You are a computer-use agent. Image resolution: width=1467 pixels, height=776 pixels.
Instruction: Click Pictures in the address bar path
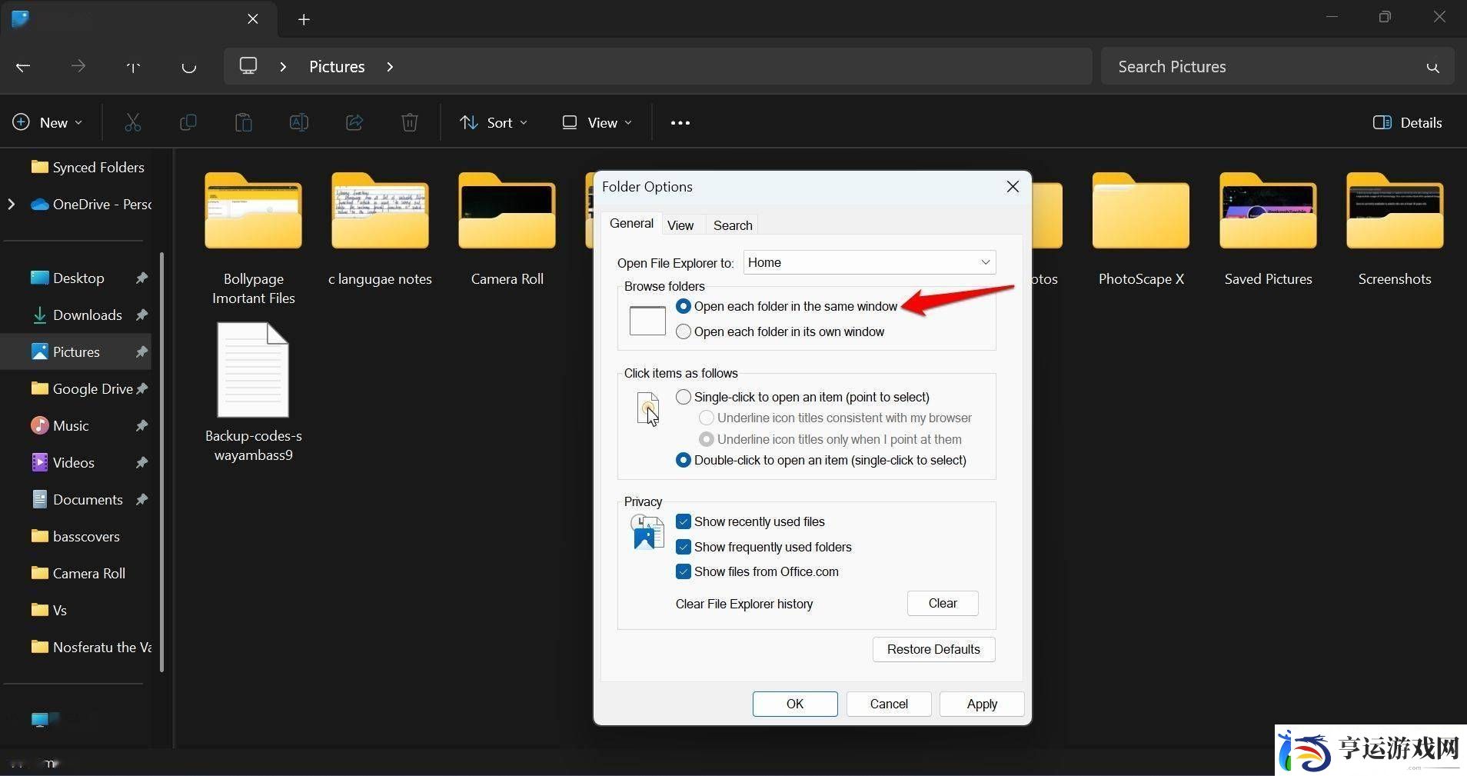click(337, 67)
